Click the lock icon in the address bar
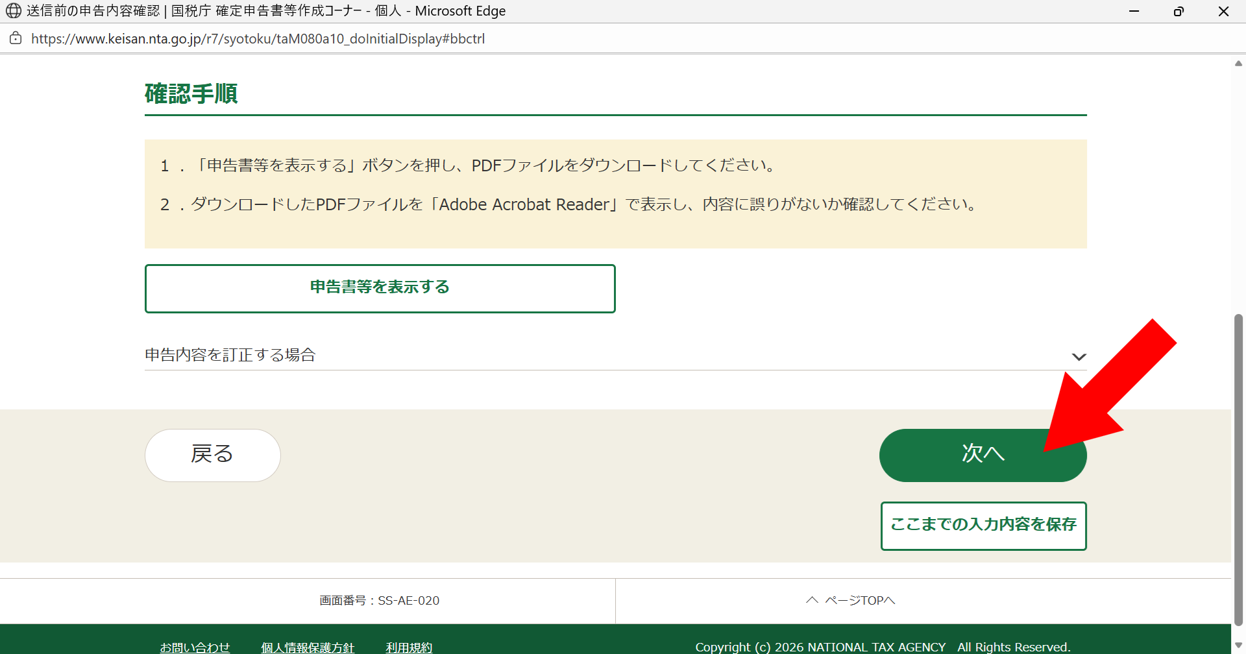 (x=16, y=38)
